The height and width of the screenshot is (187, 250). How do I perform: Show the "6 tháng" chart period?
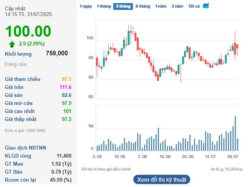[x=143, y=6]
